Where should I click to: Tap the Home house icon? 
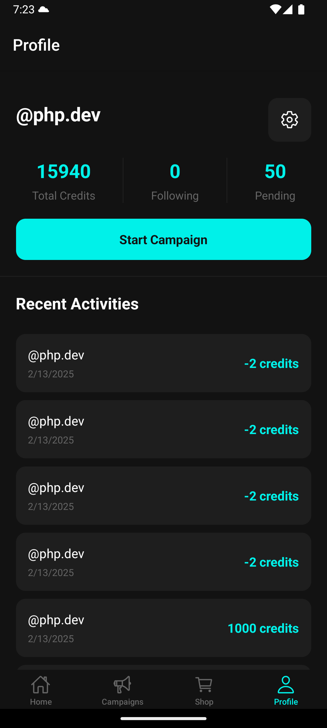click(x=41, y=685)
